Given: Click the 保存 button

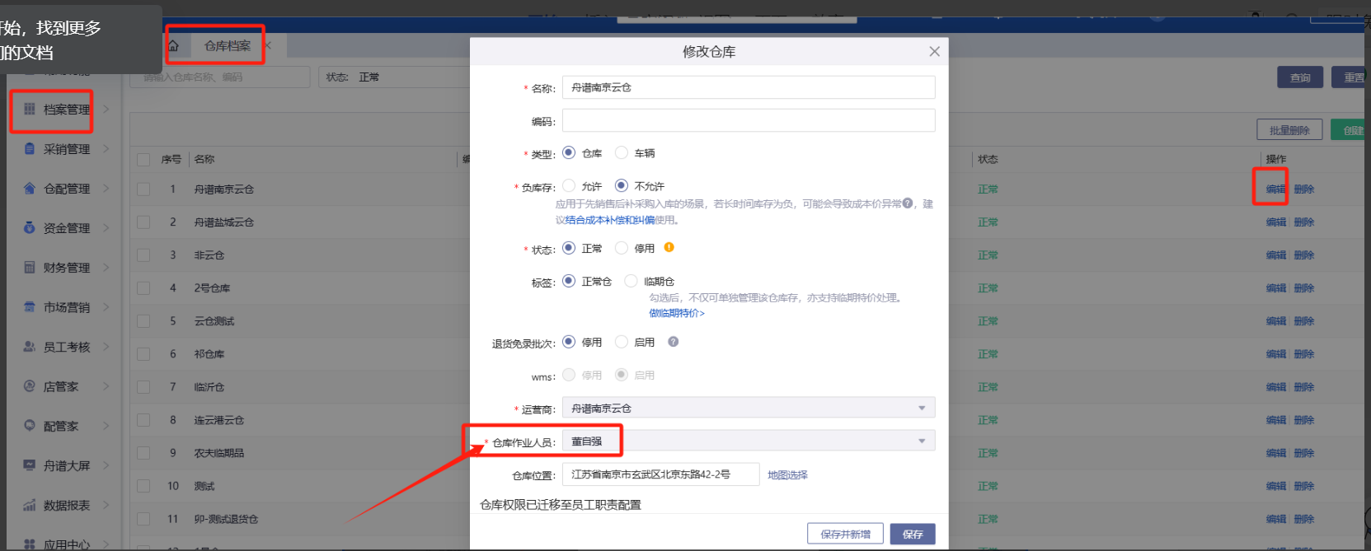Looking at the screenshot, I should pos(912,534).
